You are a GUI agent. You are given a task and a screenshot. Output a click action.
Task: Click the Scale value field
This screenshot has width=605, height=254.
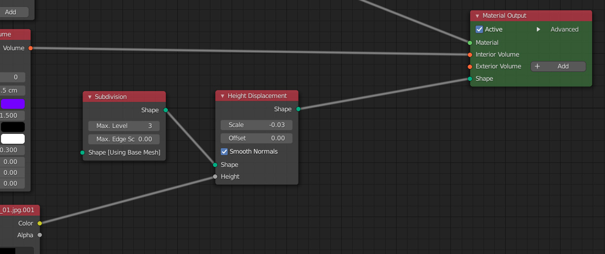point(256,125)
